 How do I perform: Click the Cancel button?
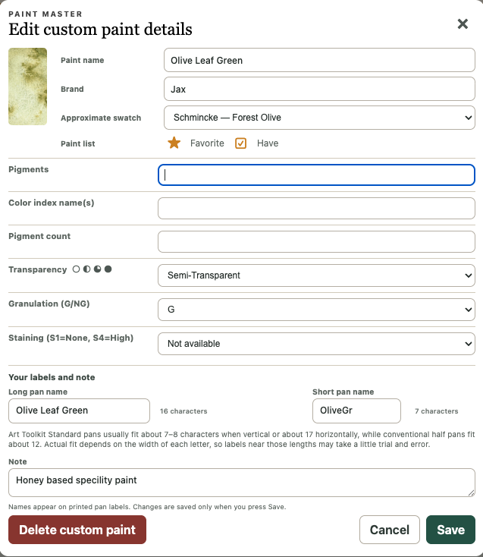click(x=389, y=530)
